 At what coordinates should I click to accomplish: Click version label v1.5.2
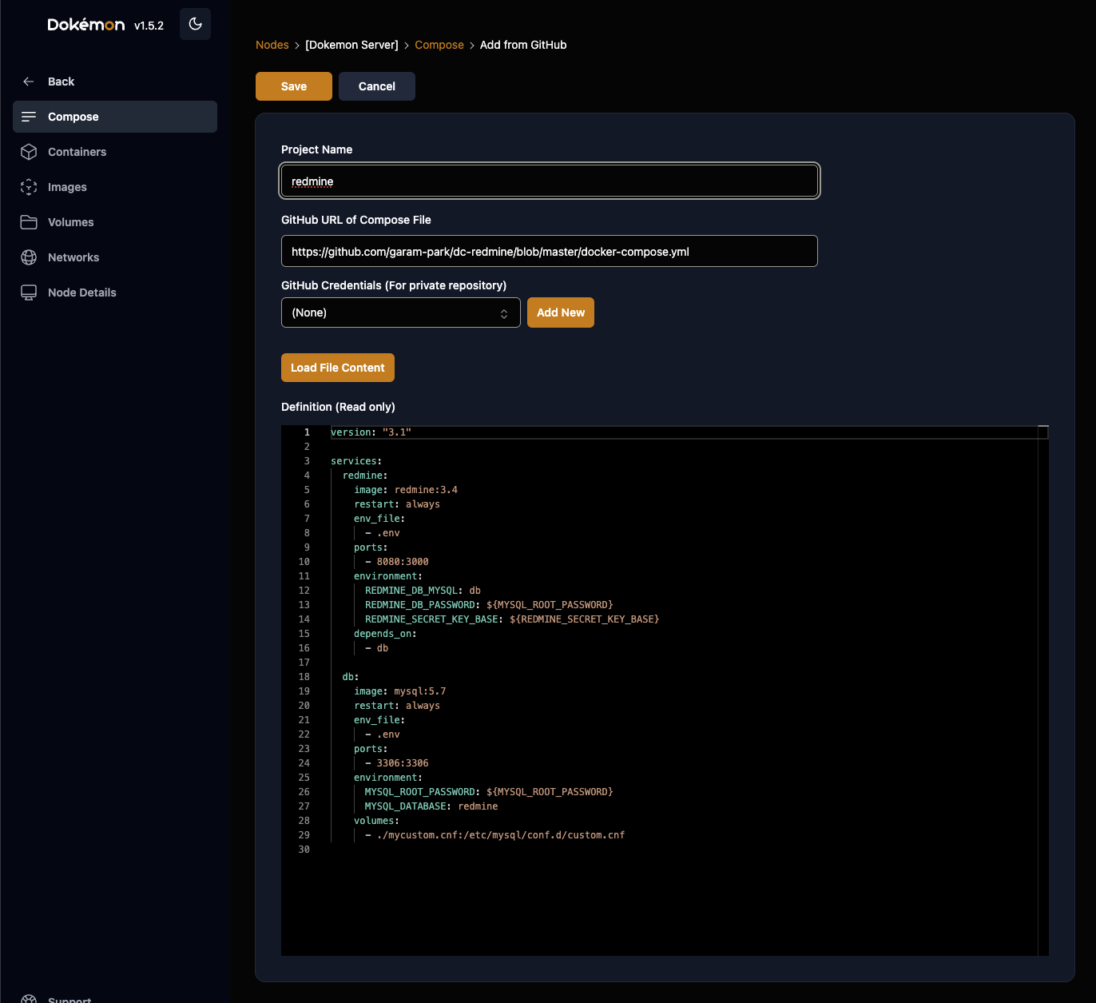[x=149, y=26]
